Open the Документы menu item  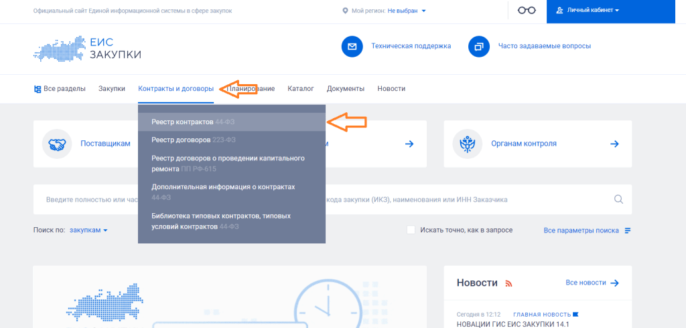pos(346,89)
